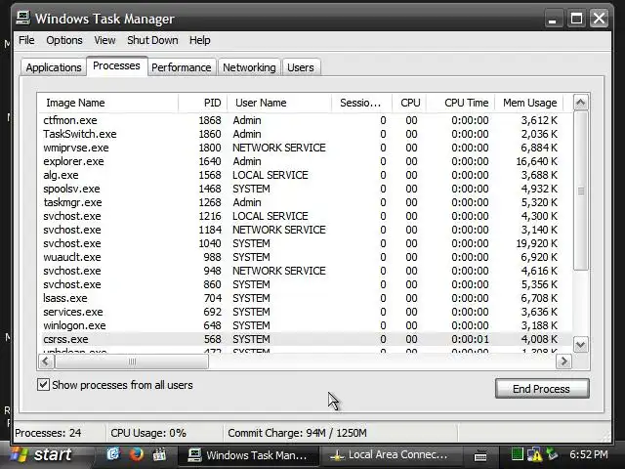Select the ctfmon.exe process row
The image size is (625, 469).
[x=306, y=120]
